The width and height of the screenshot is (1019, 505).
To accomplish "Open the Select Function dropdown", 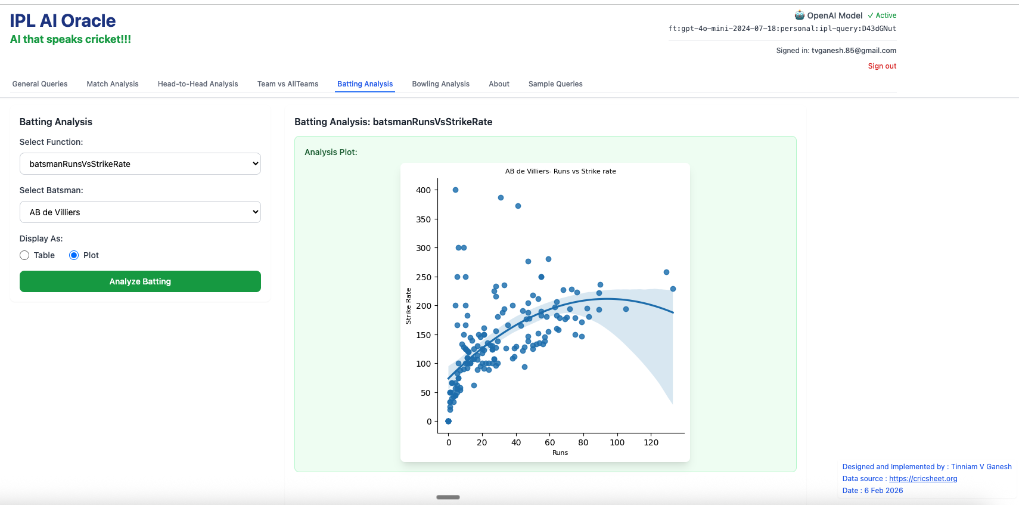I will click(x=140, y=164).
